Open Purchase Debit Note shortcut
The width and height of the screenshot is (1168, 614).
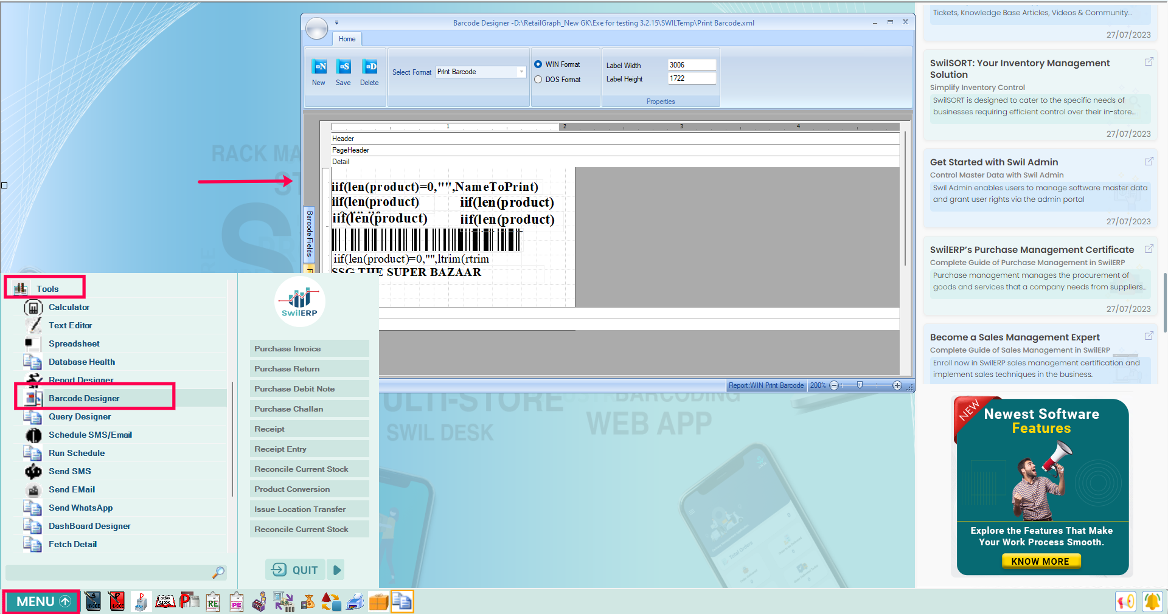point(310,389)
